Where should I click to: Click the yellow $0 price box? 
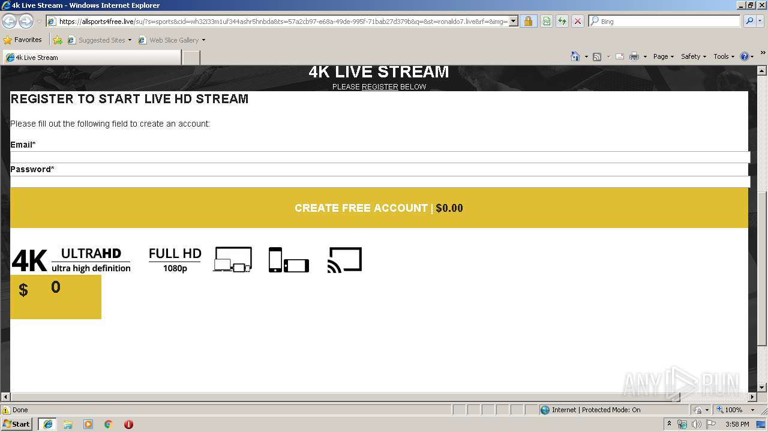56,297
